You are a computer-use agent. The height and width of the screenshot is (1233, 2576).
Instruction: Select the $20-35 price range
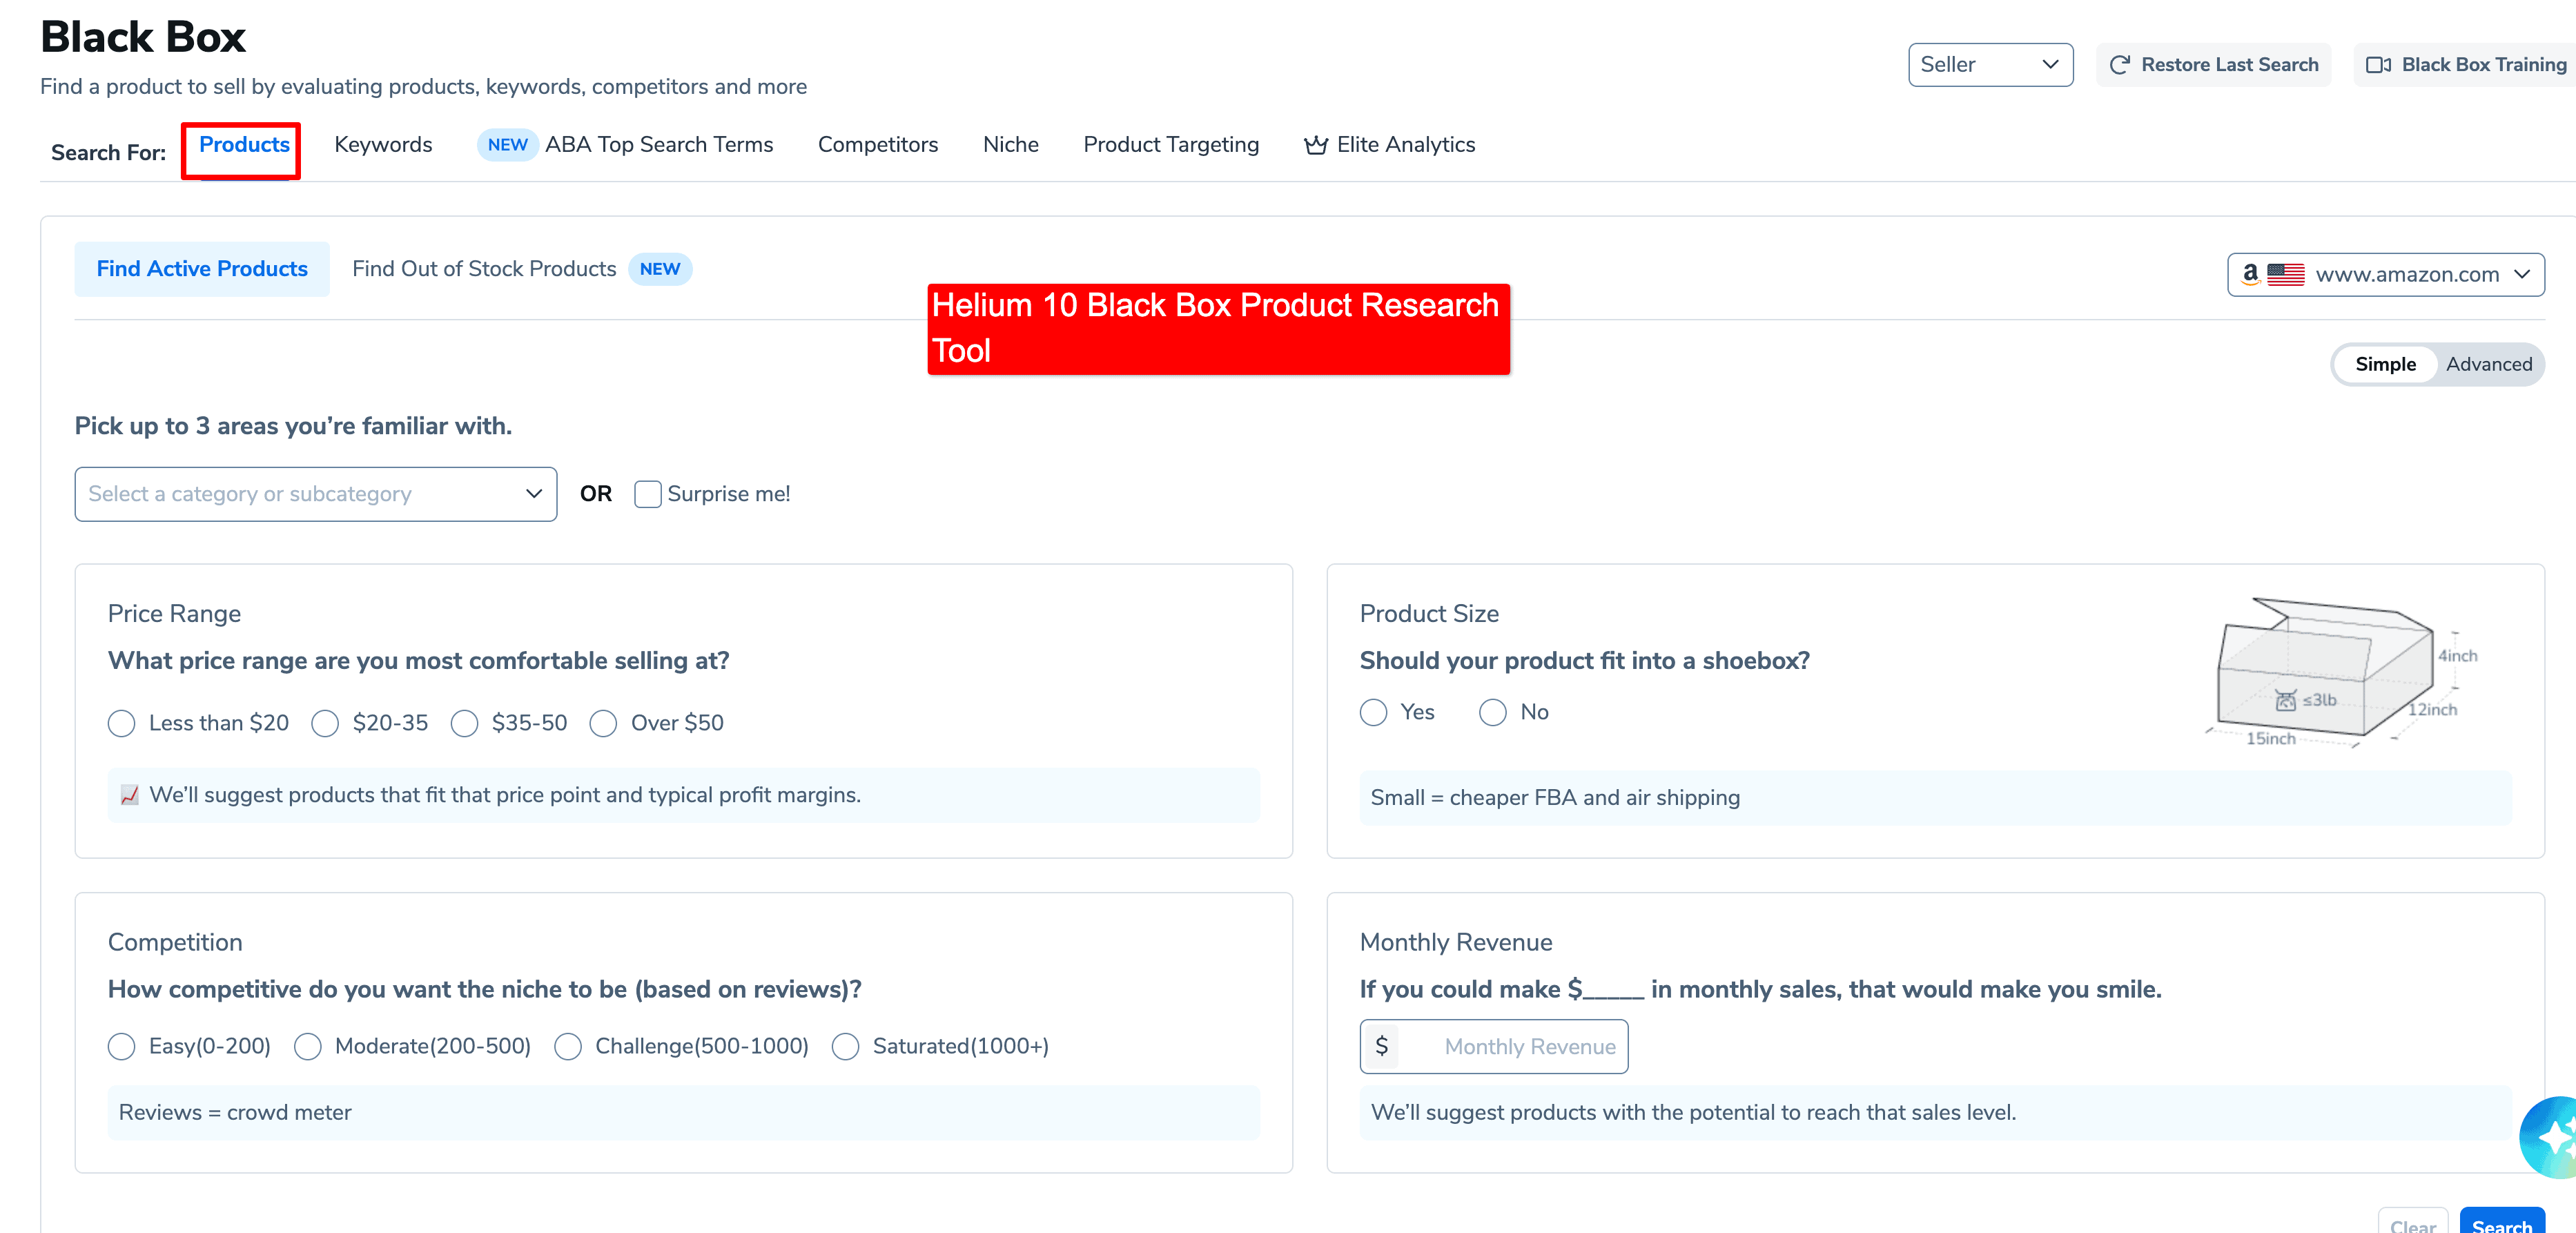pos(325,723)
